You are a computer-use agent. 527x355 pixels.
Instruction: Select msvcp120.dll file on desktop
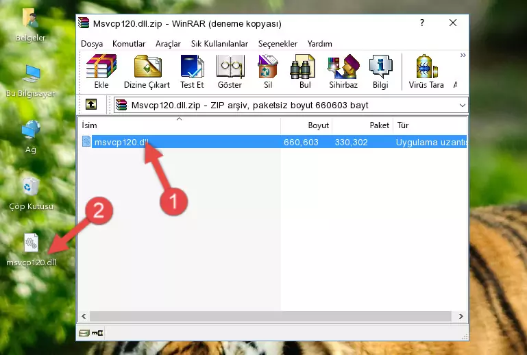(32, 250)
